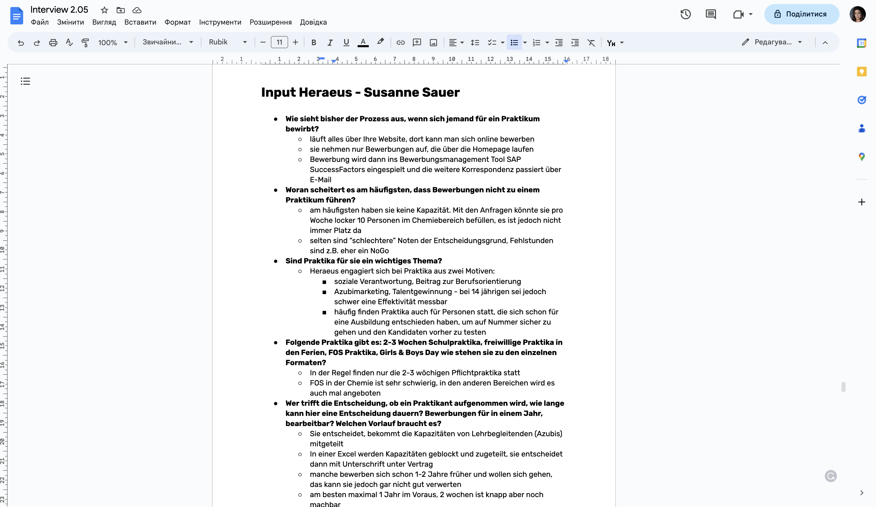The height and width of the screenshot is (507, 876).
Task: Click the Grammarly floating button
Action: point(831,476)
